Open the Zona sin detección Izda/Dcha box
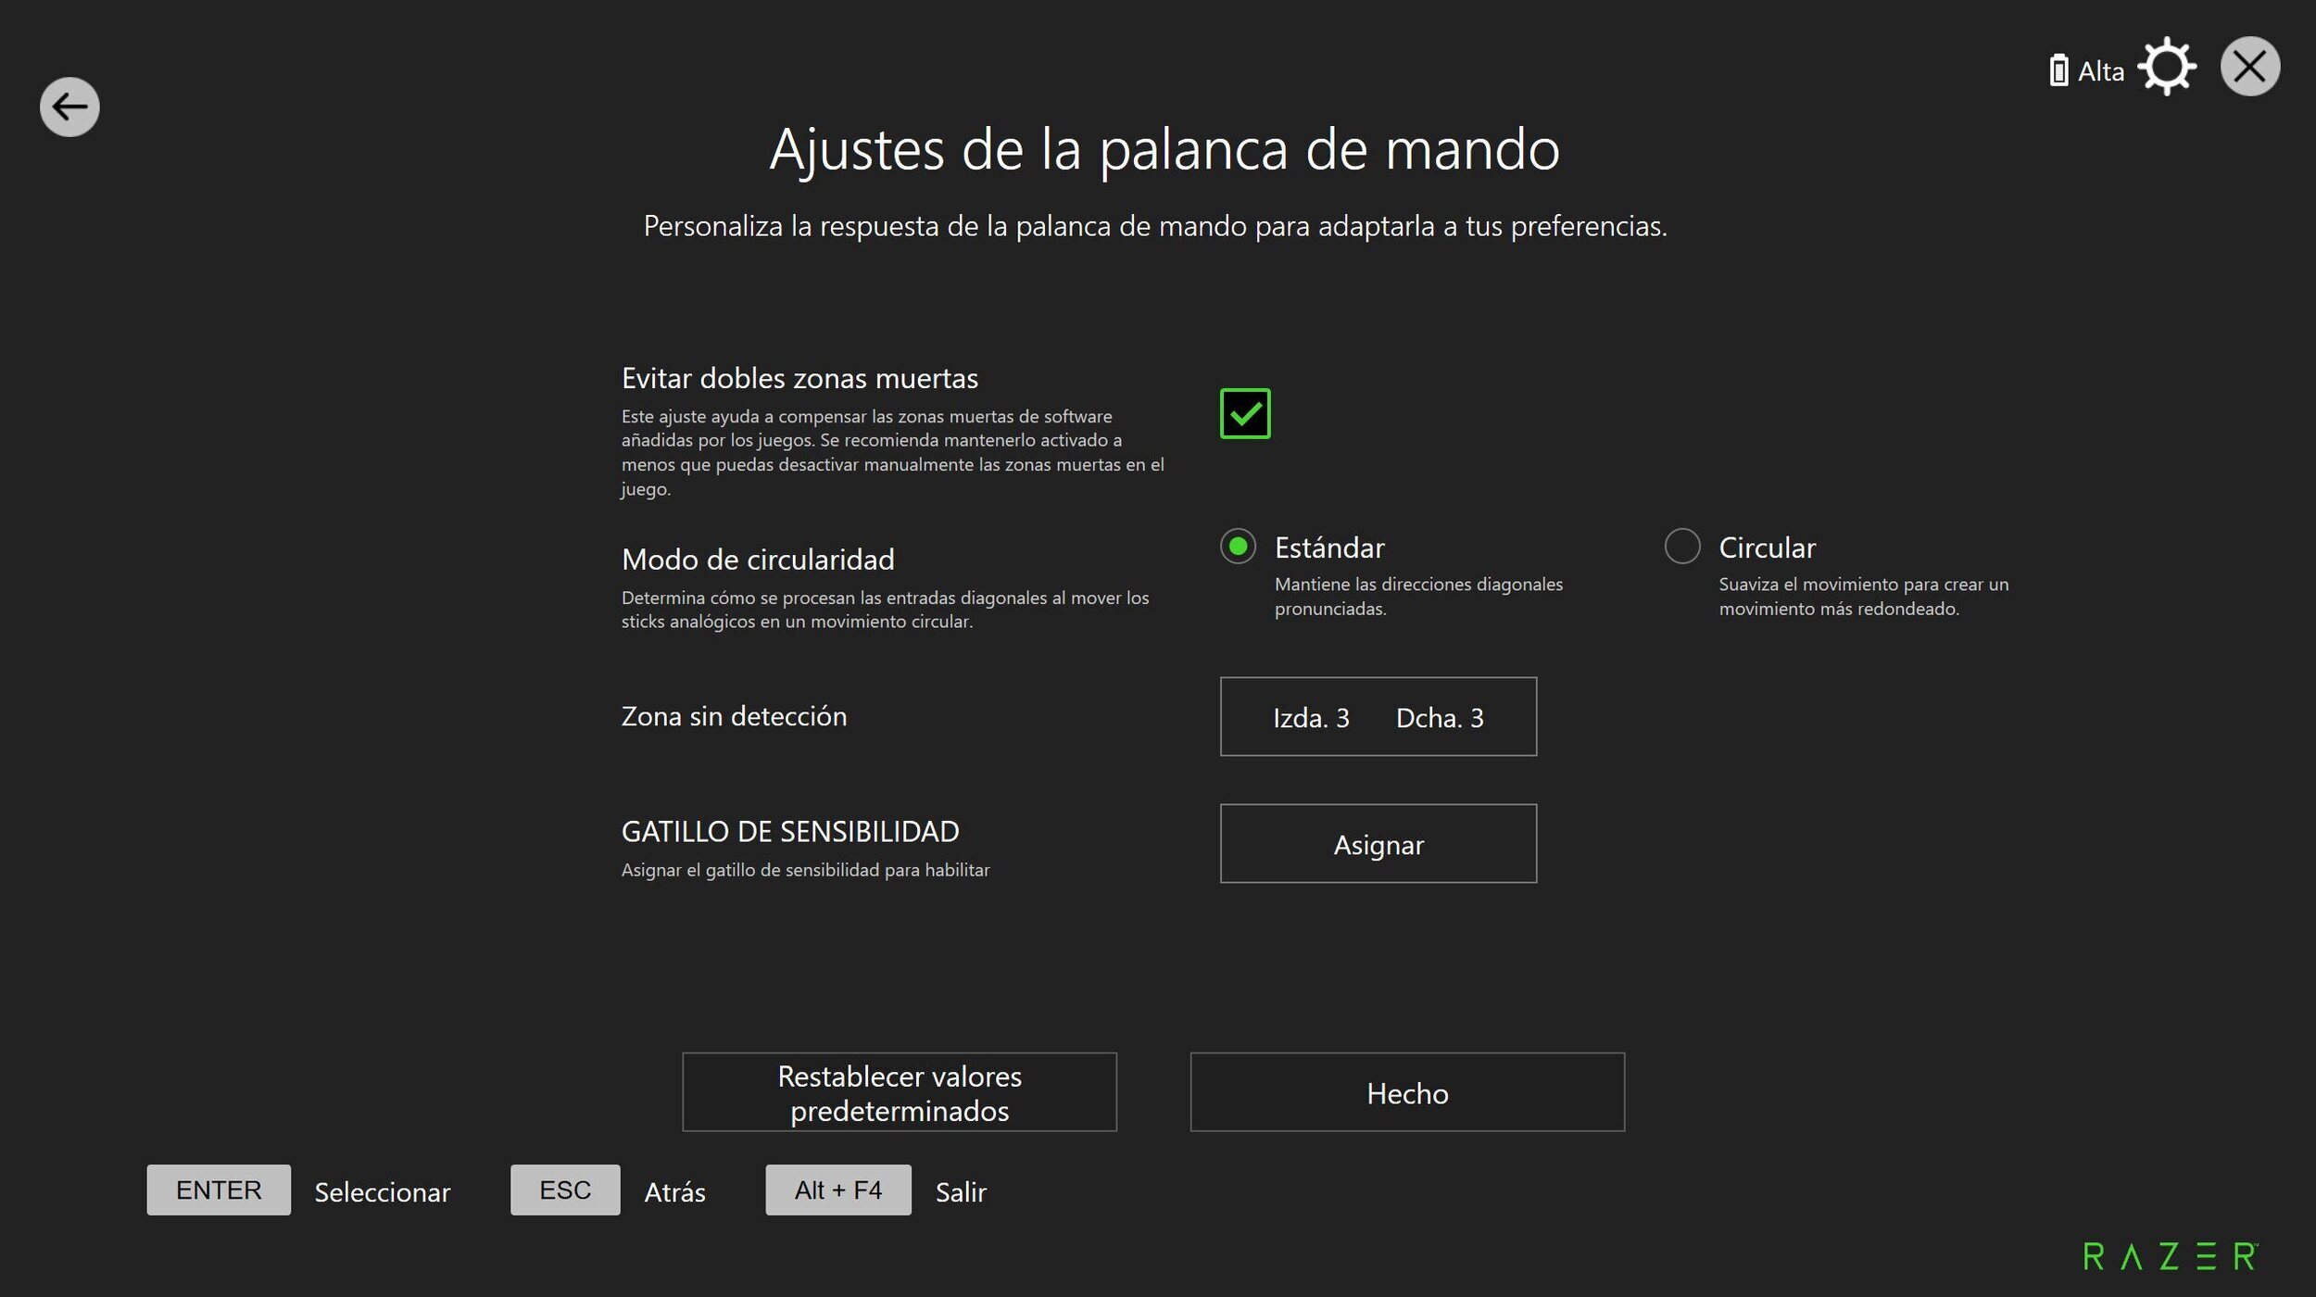 click(x=1378, y=716)
